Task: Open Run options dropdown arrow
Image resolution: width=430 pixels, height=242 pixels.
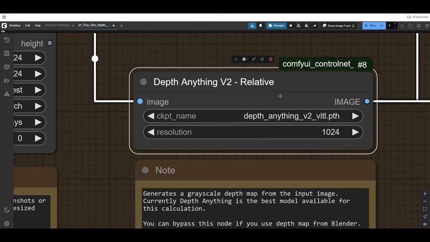Action: click(x=382, y=26)
